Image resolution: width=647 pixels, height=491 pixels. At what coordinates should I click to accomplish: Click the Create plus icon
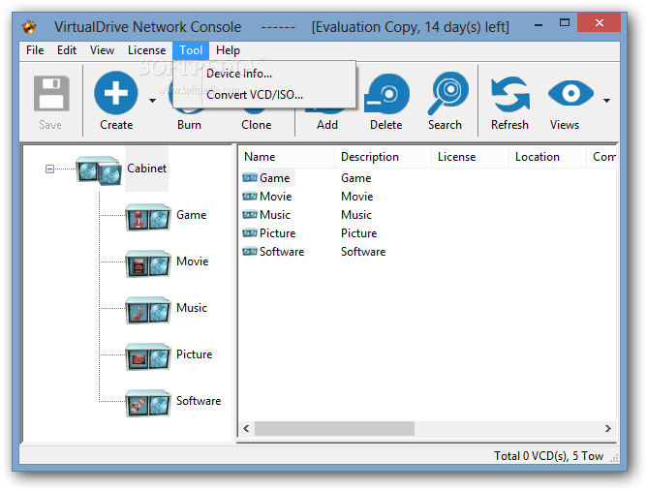click(x=116, y=93)
